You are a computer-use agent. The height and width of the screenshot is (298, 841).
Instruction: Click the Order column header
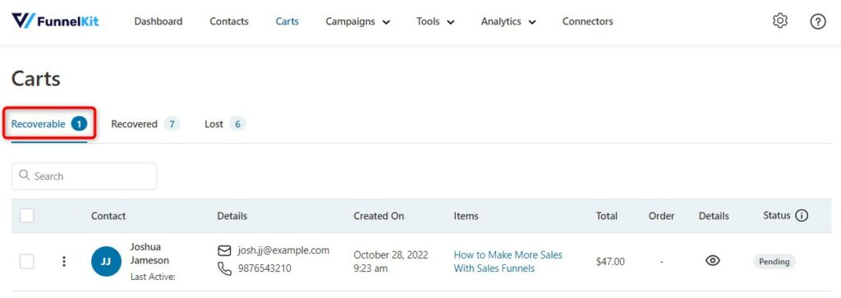tap(661, 216)
